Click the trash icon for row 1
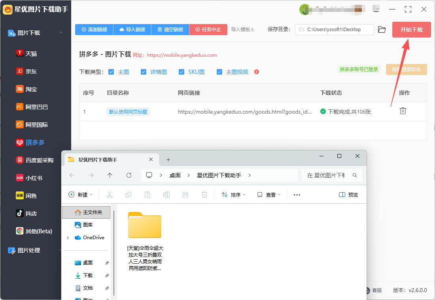This screenshot has height=300, width=435. [403, 111]
